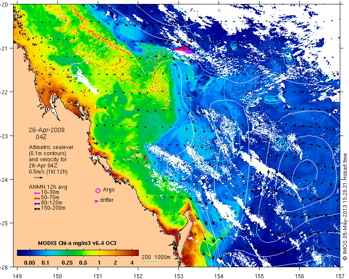
Task: Click the '1' colorbar value
Action: (x=99, y=263)
